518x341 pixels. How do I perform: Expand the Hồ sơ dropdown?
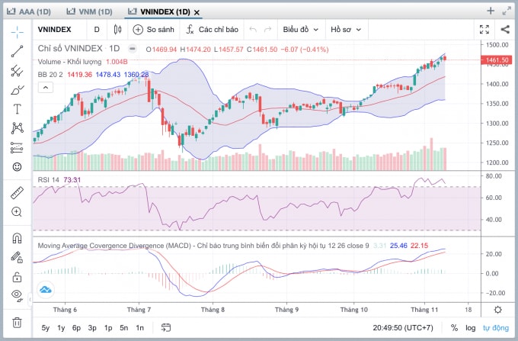pyautogui.click(x=346, y=30)
